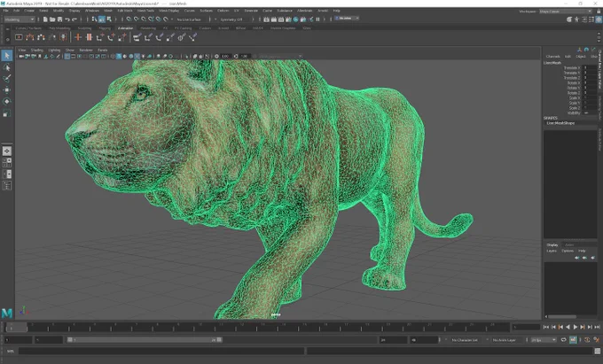603x364 pixels.
Task: Click the current frame marker on the time slider
Action: (16, 327)
